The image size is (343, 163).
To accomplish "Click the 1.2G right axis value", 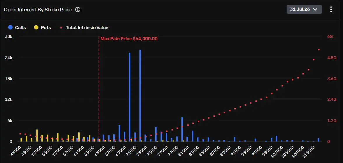I will tap(332, 121).
